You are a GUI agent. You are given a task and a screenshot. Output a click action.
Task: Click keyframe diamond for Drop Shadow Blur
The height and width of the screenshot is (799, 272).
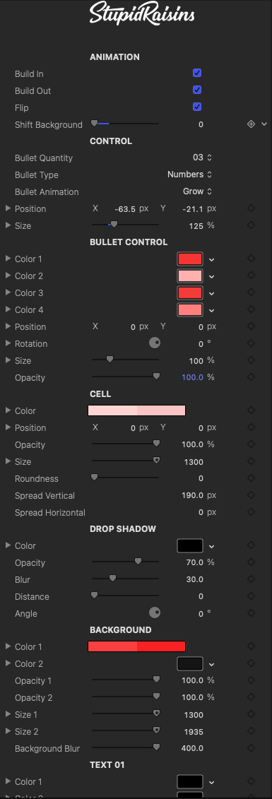point(251,579)
